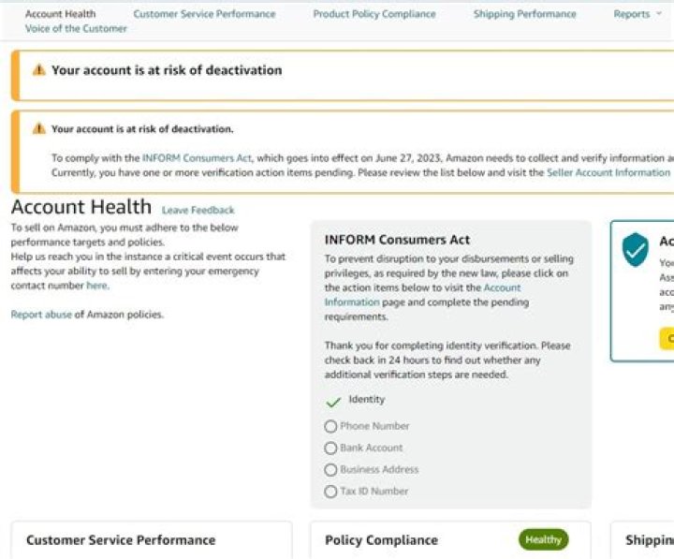Click the teal shield checkmark icon
Image resolution: width=674 pixels, height=559 pixels.
coord(636,250)
